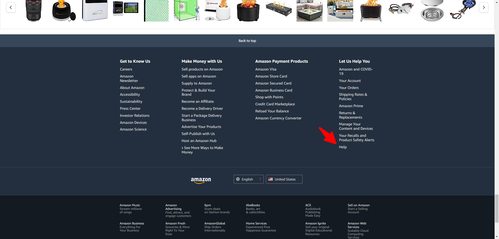Open Shop with Points link
499x239 pixels.
(x=269, y=97)
